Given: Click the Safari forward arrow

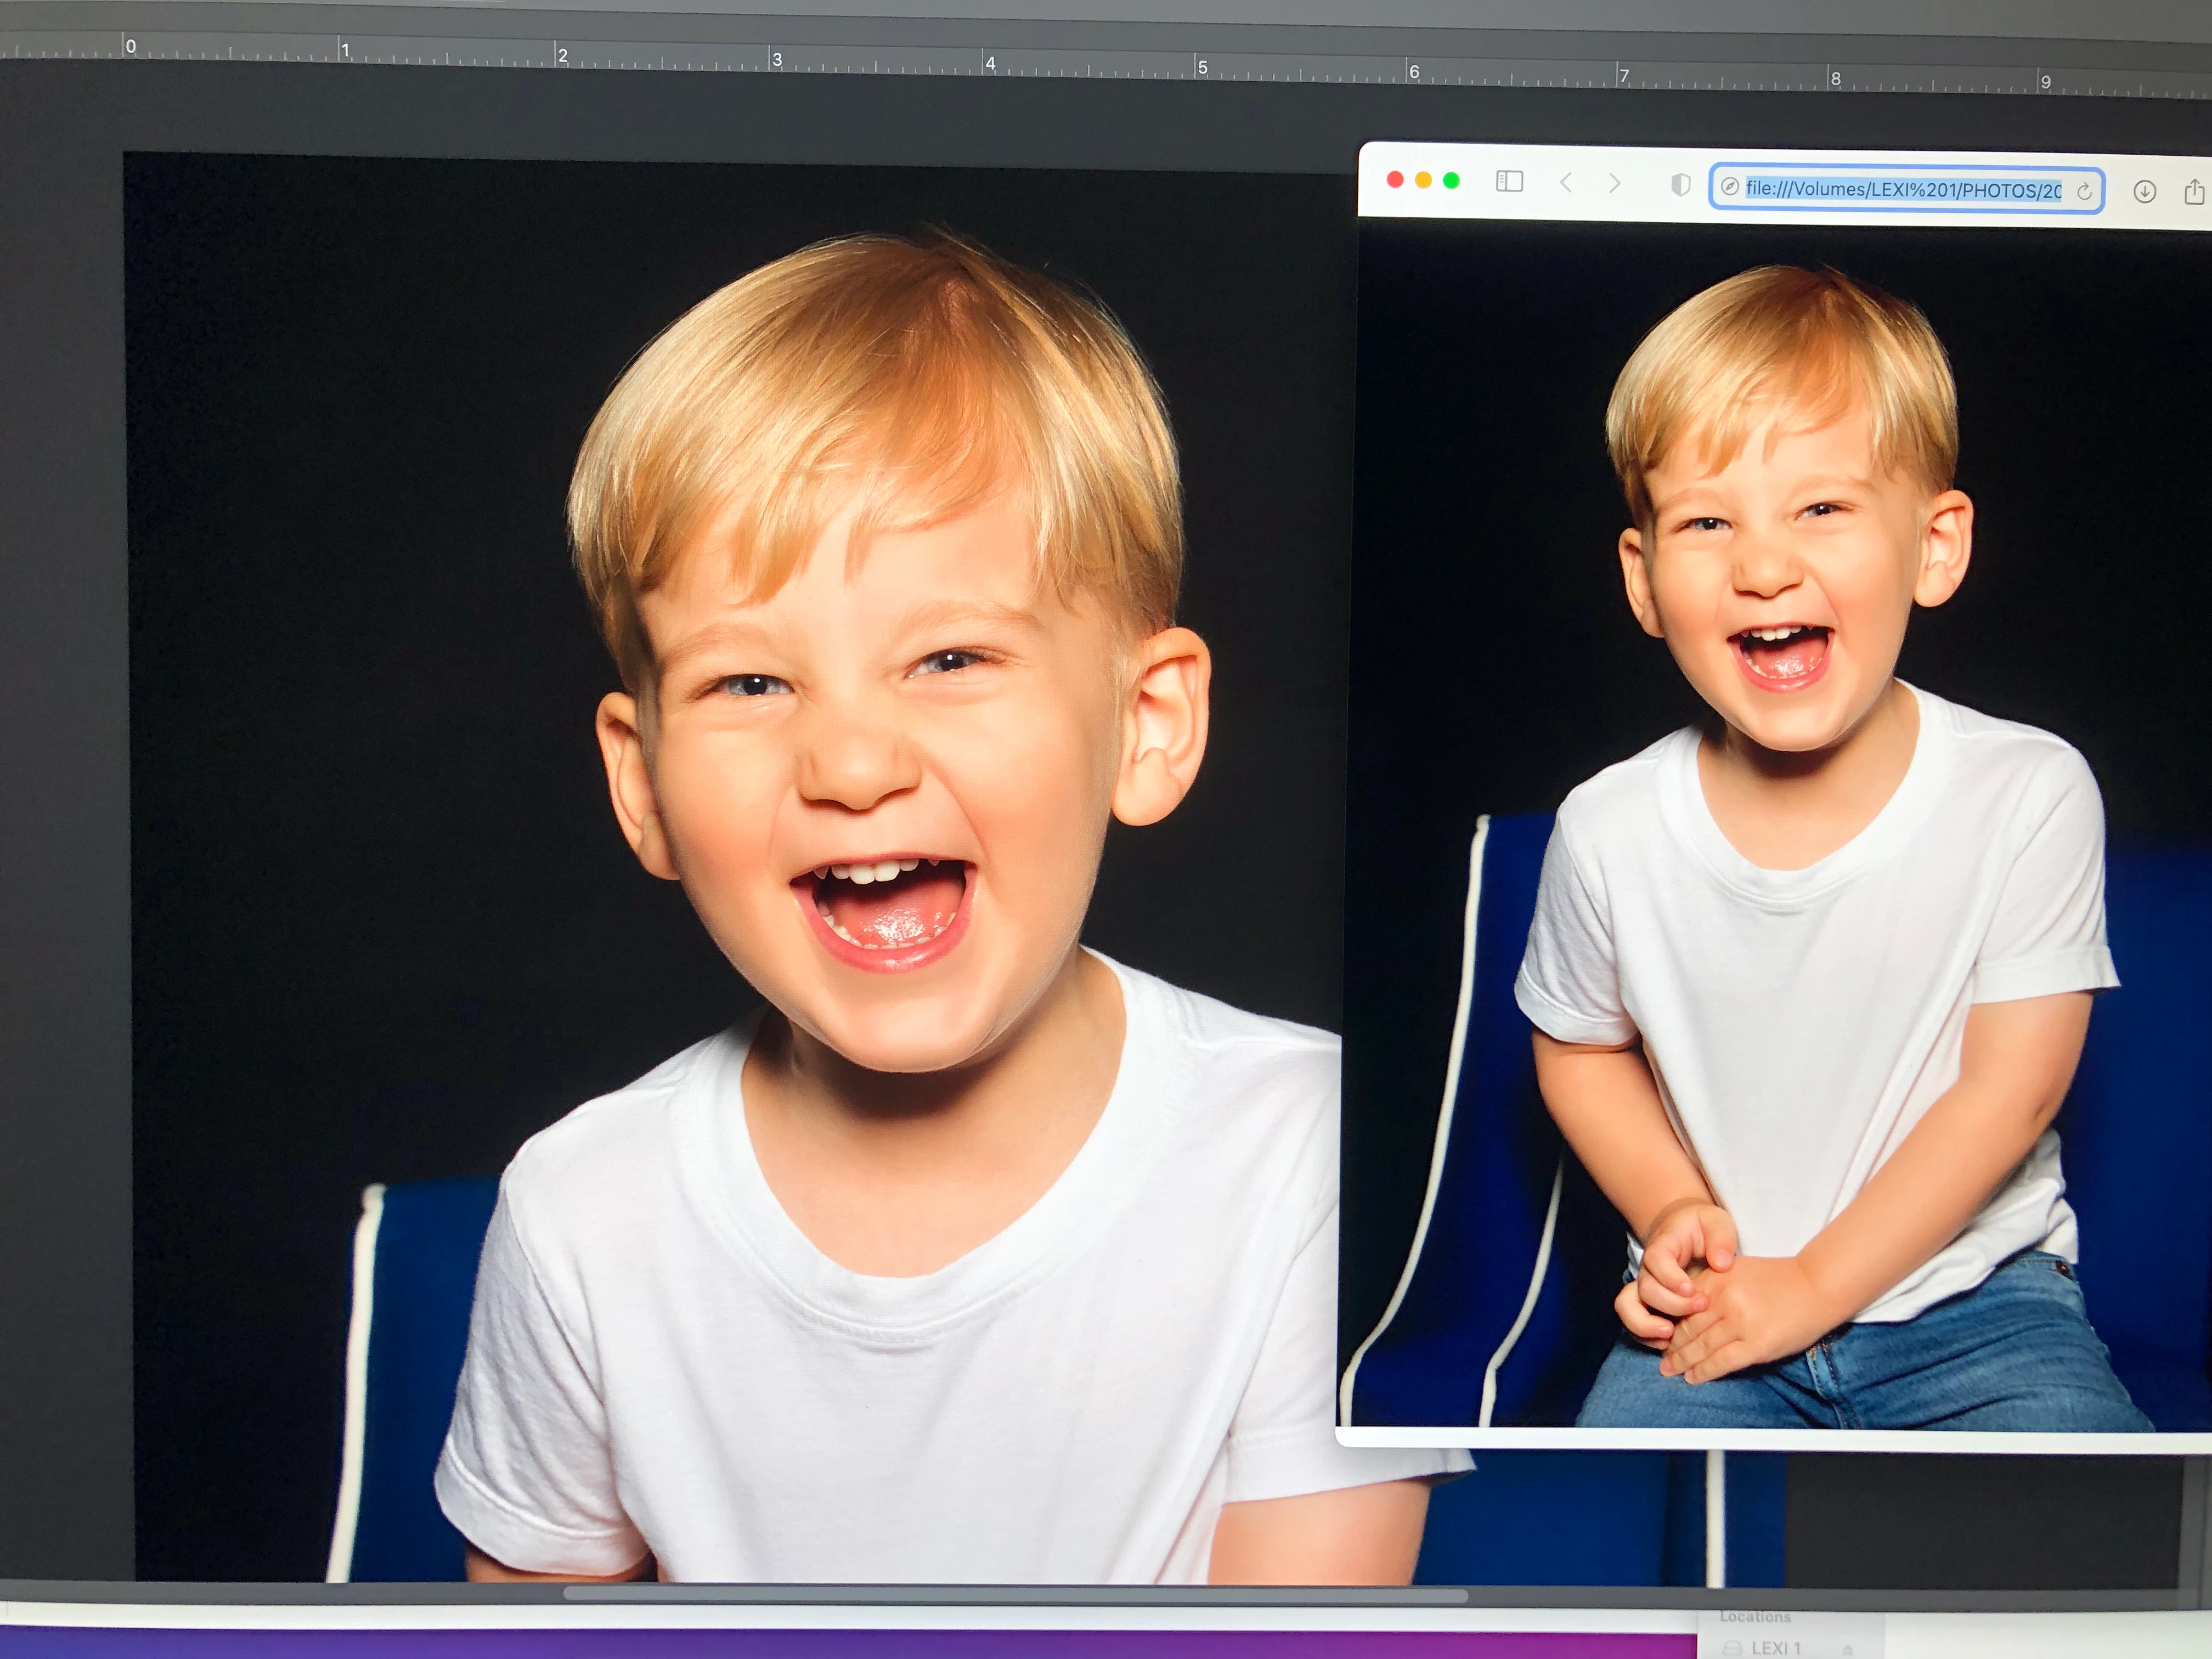Looking at the screenshot, I should [1614, 183].
